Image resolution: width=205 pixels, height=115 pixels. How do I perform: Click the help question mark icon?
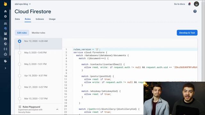coord(195,11)
